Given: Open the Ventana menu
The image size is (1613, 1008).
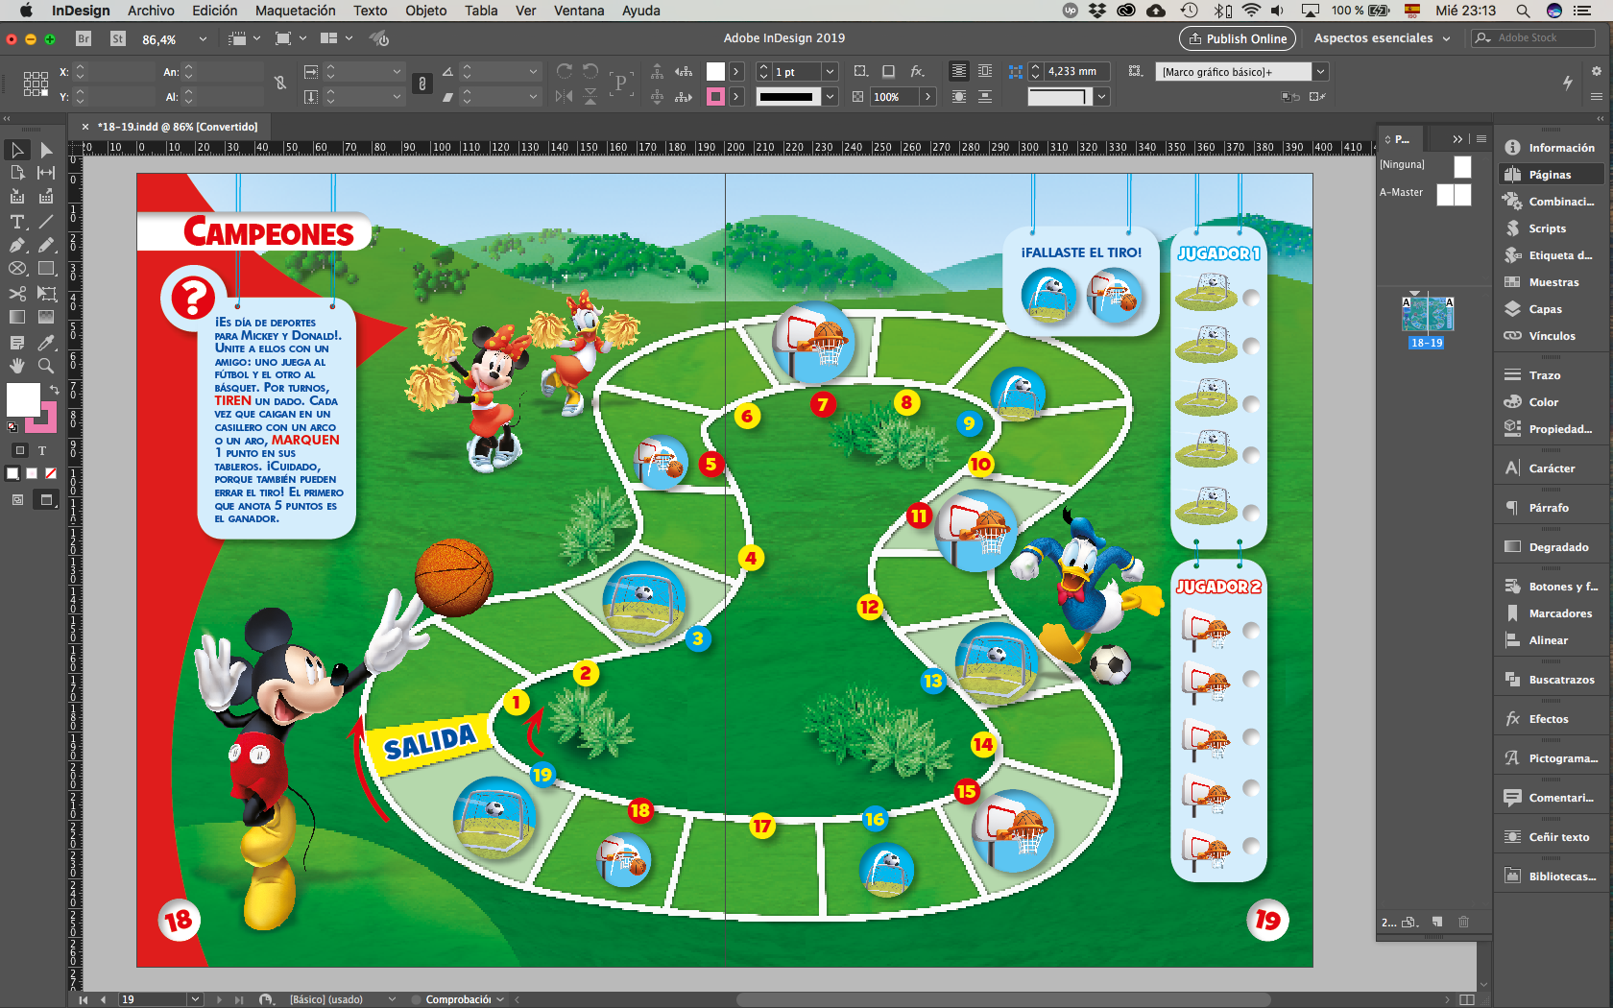Looking at the screenshot, I should [579, 11].
